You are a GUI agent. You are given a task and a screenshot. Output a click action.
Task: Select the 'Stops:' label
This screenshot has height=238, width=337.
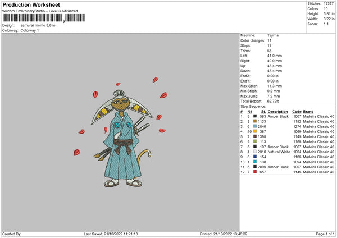pos(245,46)
